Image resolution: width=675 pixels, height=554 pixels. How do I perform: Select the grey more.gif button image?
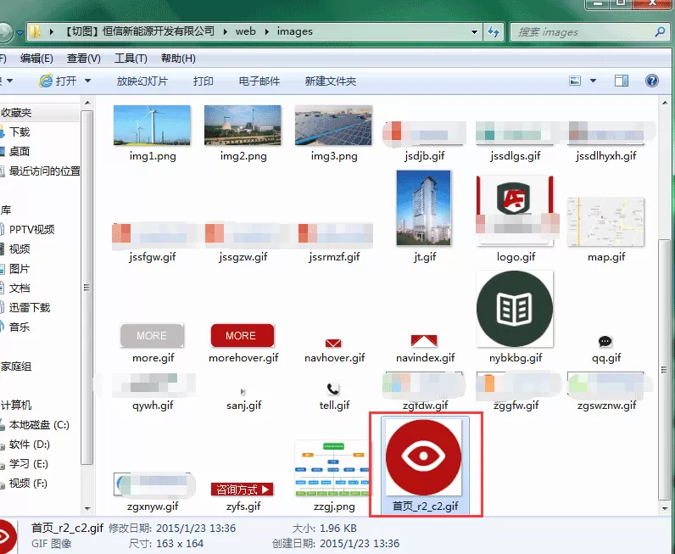click(x=152, y=336)
